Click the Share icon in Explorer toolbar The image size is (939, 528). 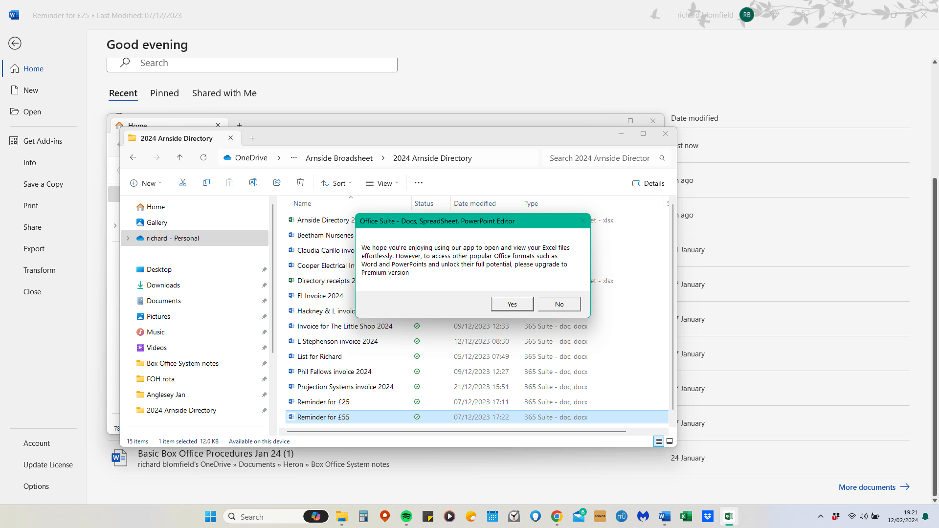(x=277, y=183)
